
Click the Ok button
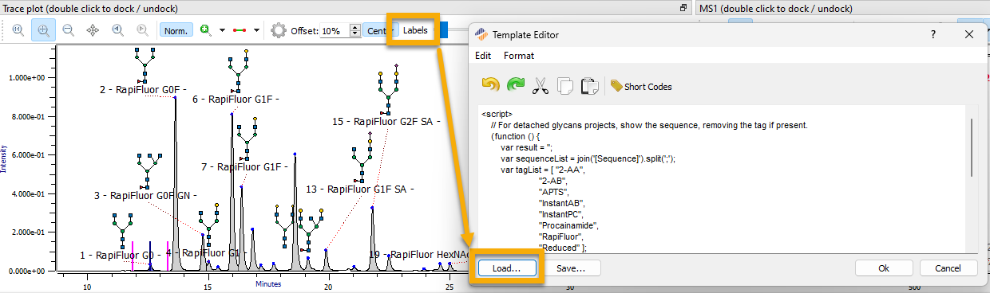point(884,268)
